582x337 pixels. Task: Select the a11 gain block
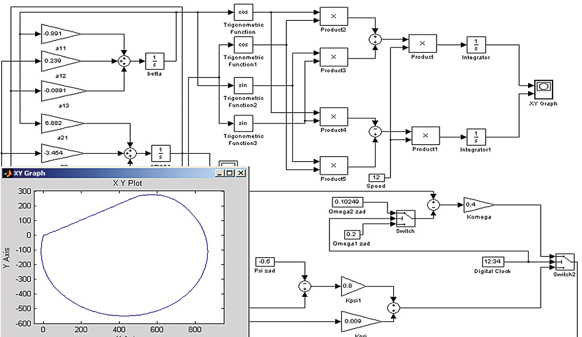pos(59,34)
